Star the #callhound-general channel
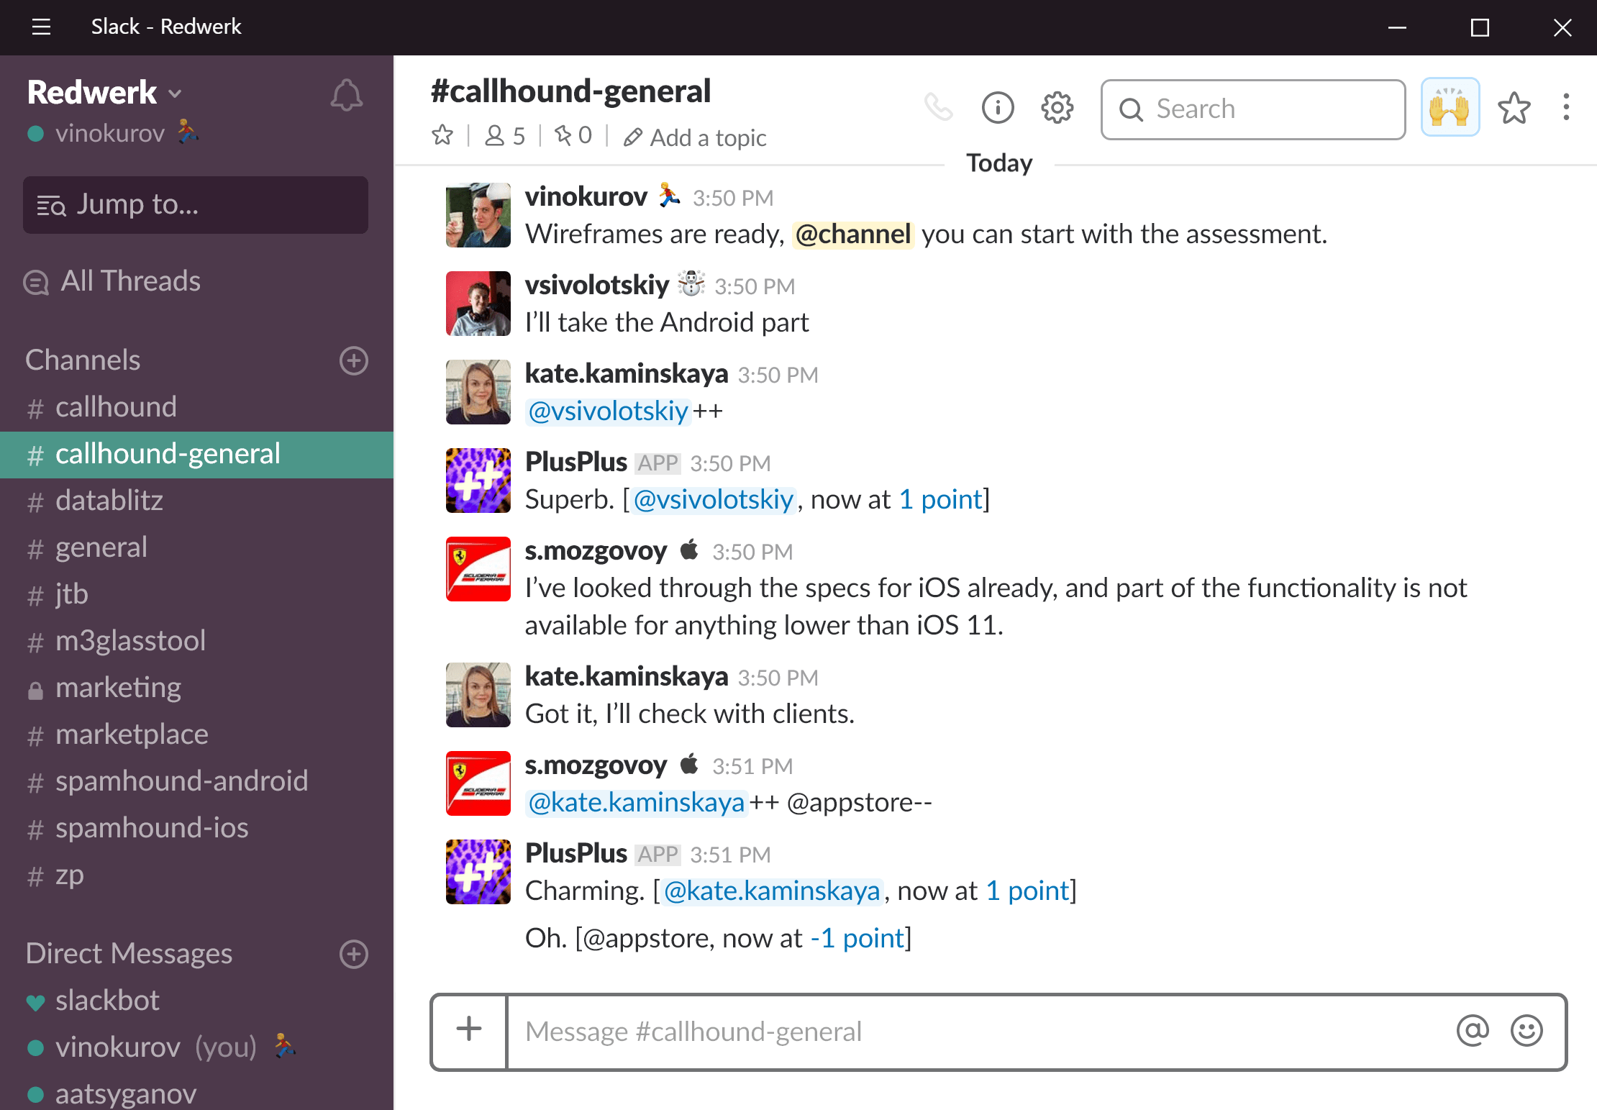 442,135
